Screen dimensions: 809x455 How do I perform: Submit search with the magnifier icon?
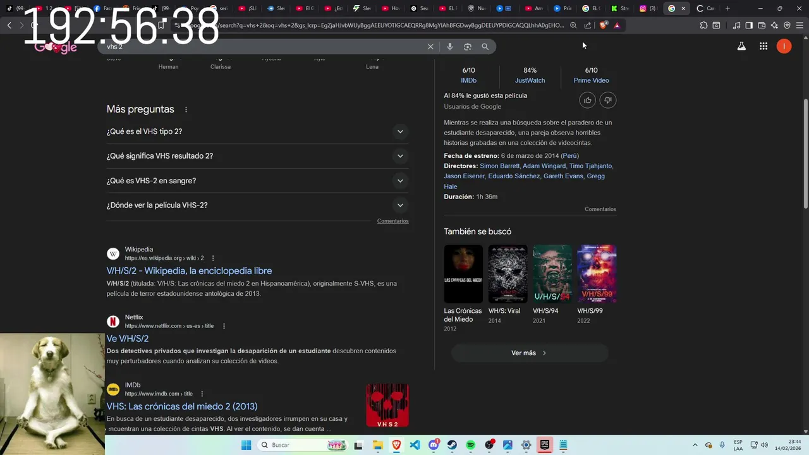point(485,47)
